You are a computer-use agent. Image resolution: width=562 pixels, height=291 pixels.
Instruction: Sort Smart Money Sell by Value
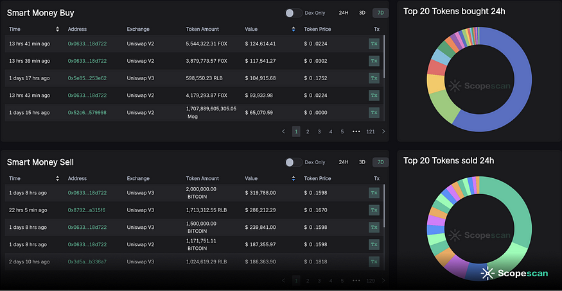click(294, 178)
